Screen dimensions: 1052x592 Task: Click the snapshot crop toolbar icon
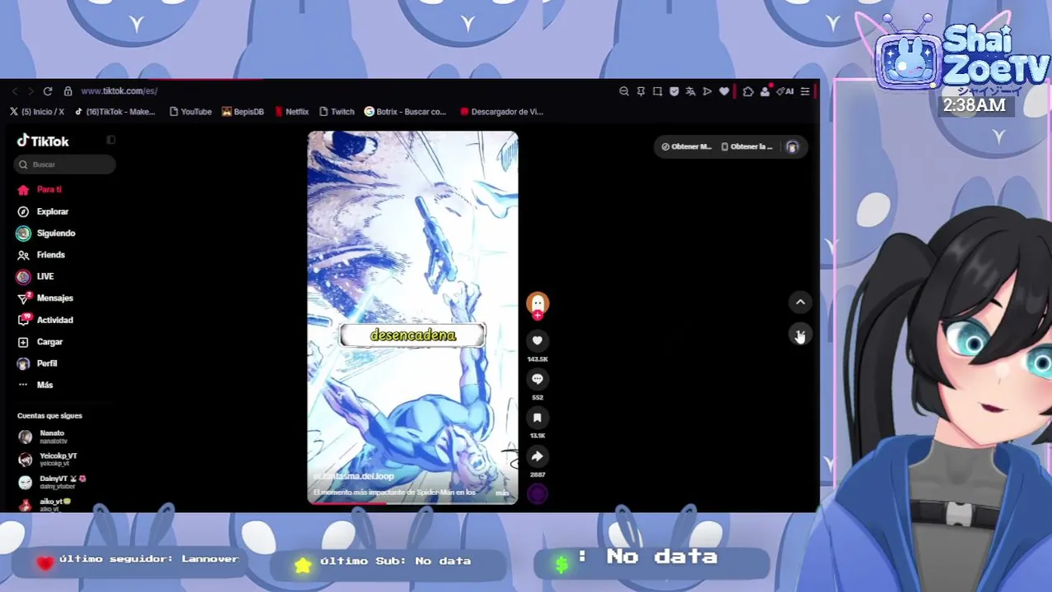coord(657,91)
